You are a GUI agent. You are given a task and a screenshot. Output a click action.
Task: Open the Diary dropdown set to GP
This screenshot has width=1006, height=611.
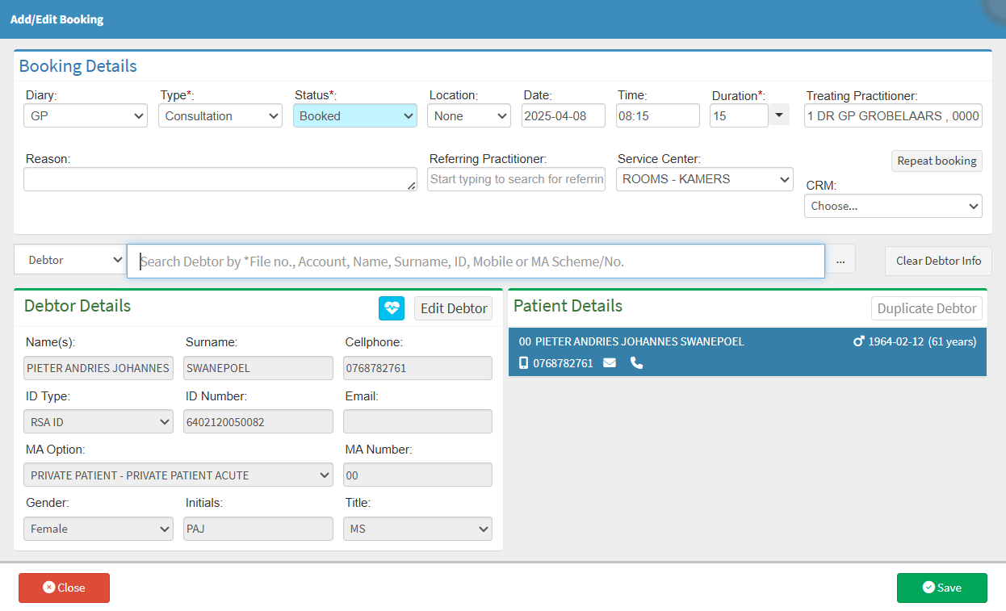[86, 116]
